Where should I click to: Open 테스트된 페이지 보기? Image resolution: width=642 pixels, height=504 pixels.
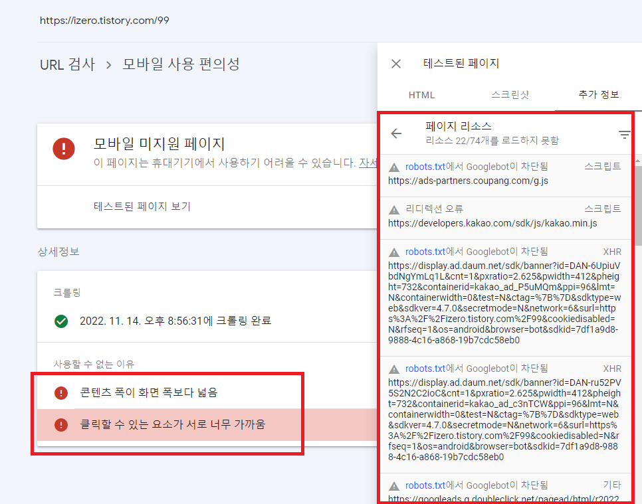[142, 206]
